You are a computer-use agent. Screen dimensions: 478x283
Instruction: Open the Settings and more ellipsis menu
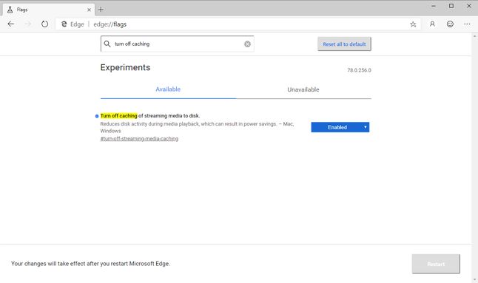[x=467, y=24]
